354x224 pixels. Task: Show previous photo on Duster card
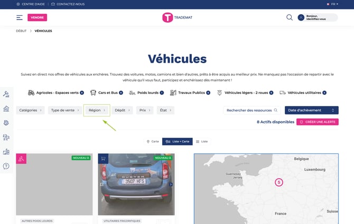pos(102,184)
